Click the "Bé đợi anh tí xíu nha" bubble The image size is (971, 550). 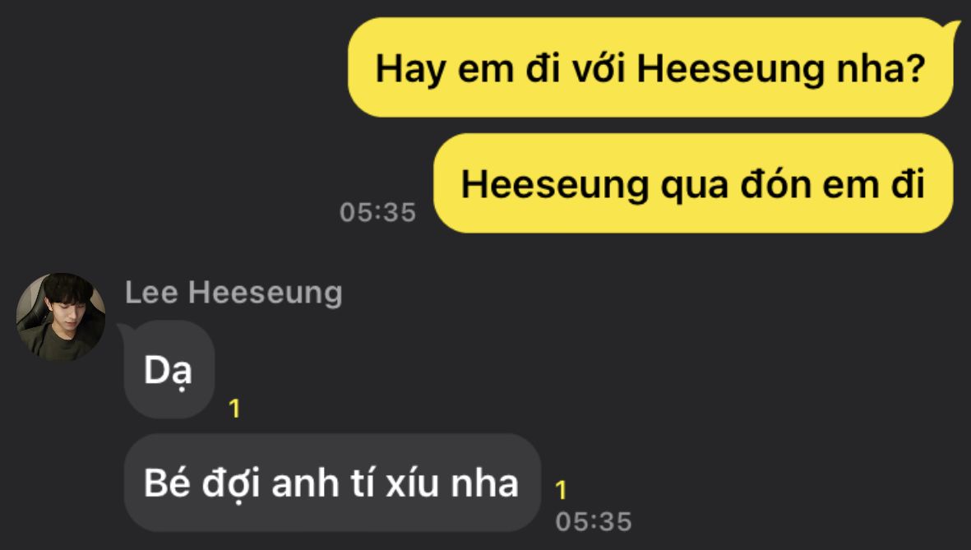tap(332, 483)
